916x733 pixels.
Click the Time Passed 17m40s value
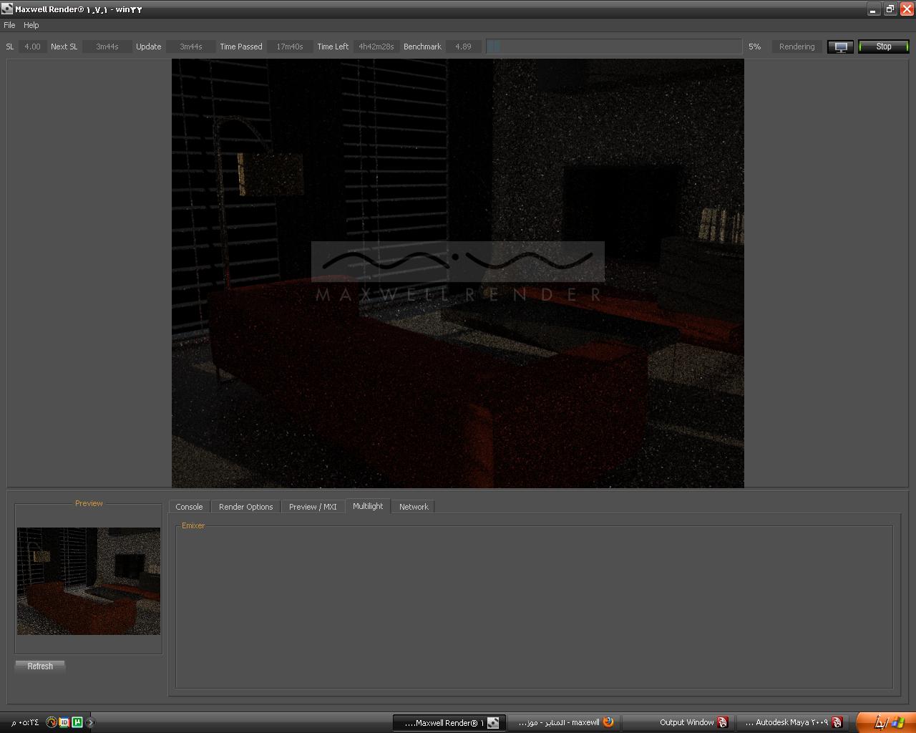click(290, 47)
